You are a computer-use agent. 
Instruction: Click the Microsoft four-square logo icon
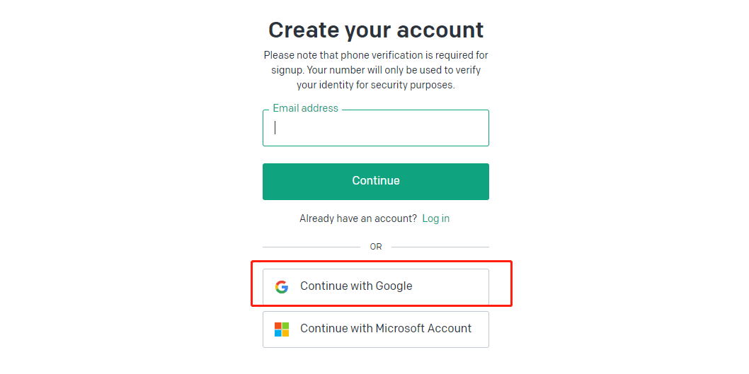click(282, 329)
